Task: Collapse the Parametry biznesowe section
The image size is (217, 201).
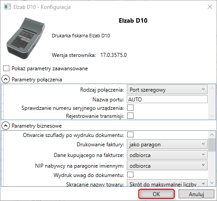Action: (6, 126)
